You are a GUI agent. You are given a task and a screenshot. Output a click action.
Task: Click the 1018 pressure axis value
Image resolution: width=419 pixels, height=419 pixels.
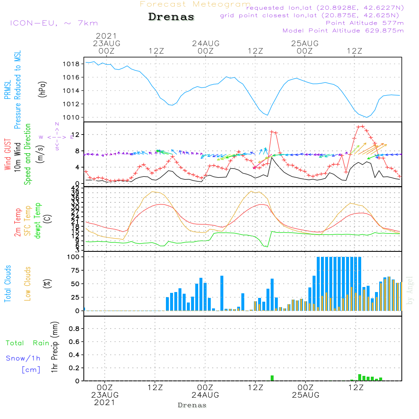[x=71, y=64]
